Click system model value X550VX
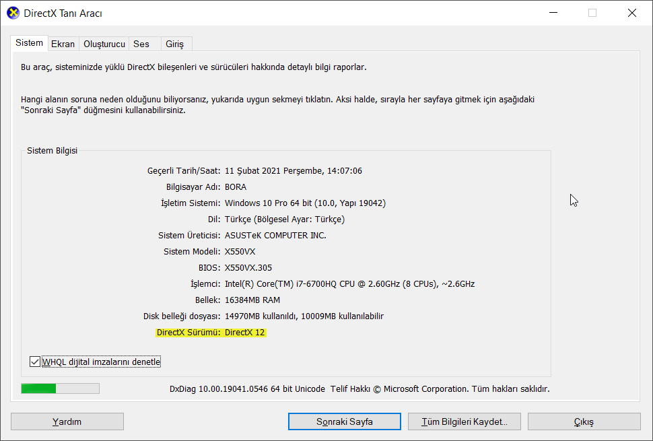The image size is (653, 441). 240,252
